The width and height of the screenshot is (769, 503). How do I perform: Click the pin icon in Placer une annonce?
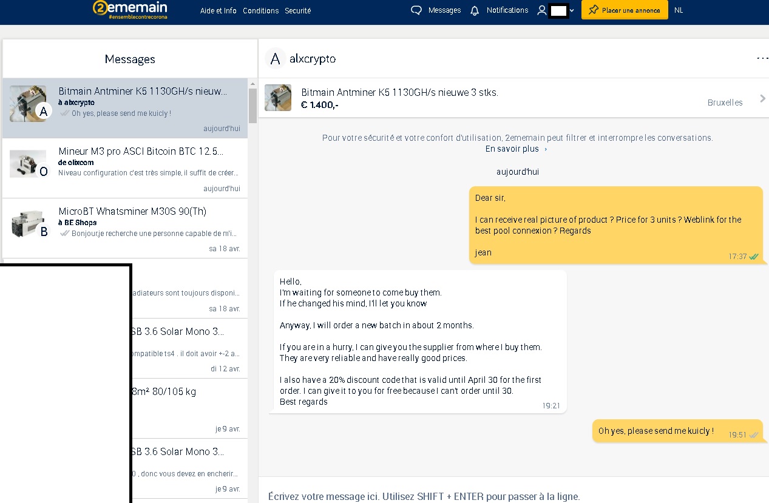594,10
